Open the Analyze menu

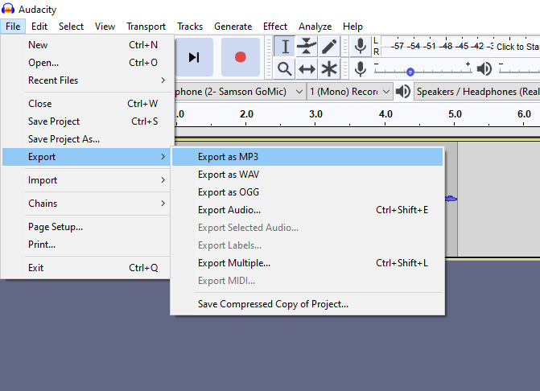coord(315,27)
